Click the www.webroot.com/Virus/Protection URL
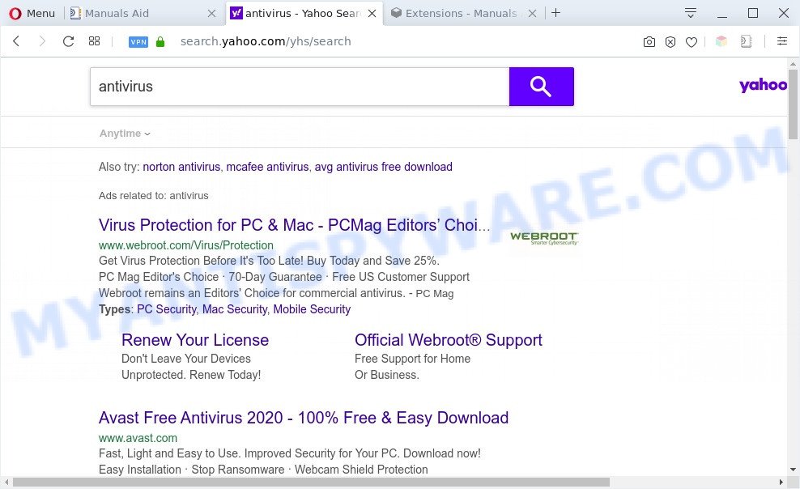 pyautogui.click(x=186, y=245)
